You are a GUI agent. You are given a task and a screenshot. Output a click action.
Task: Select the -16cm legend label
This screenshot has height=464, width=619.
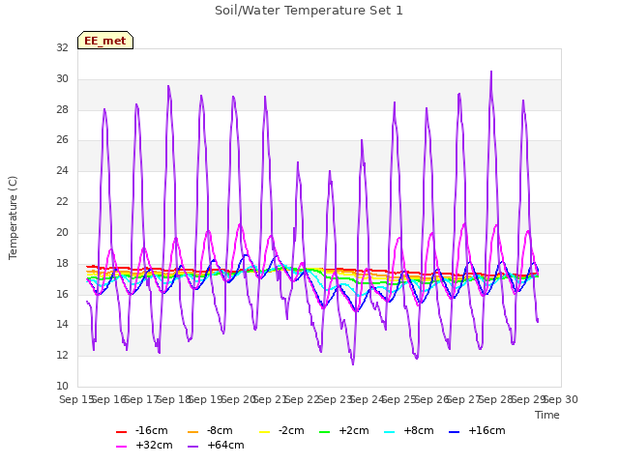[x=151, y=430]
